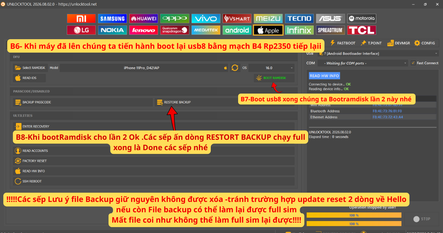Choose the Nokia brand logo
Image resolution: width=443 pixels, height=233 pixels.
click(112, 30)
